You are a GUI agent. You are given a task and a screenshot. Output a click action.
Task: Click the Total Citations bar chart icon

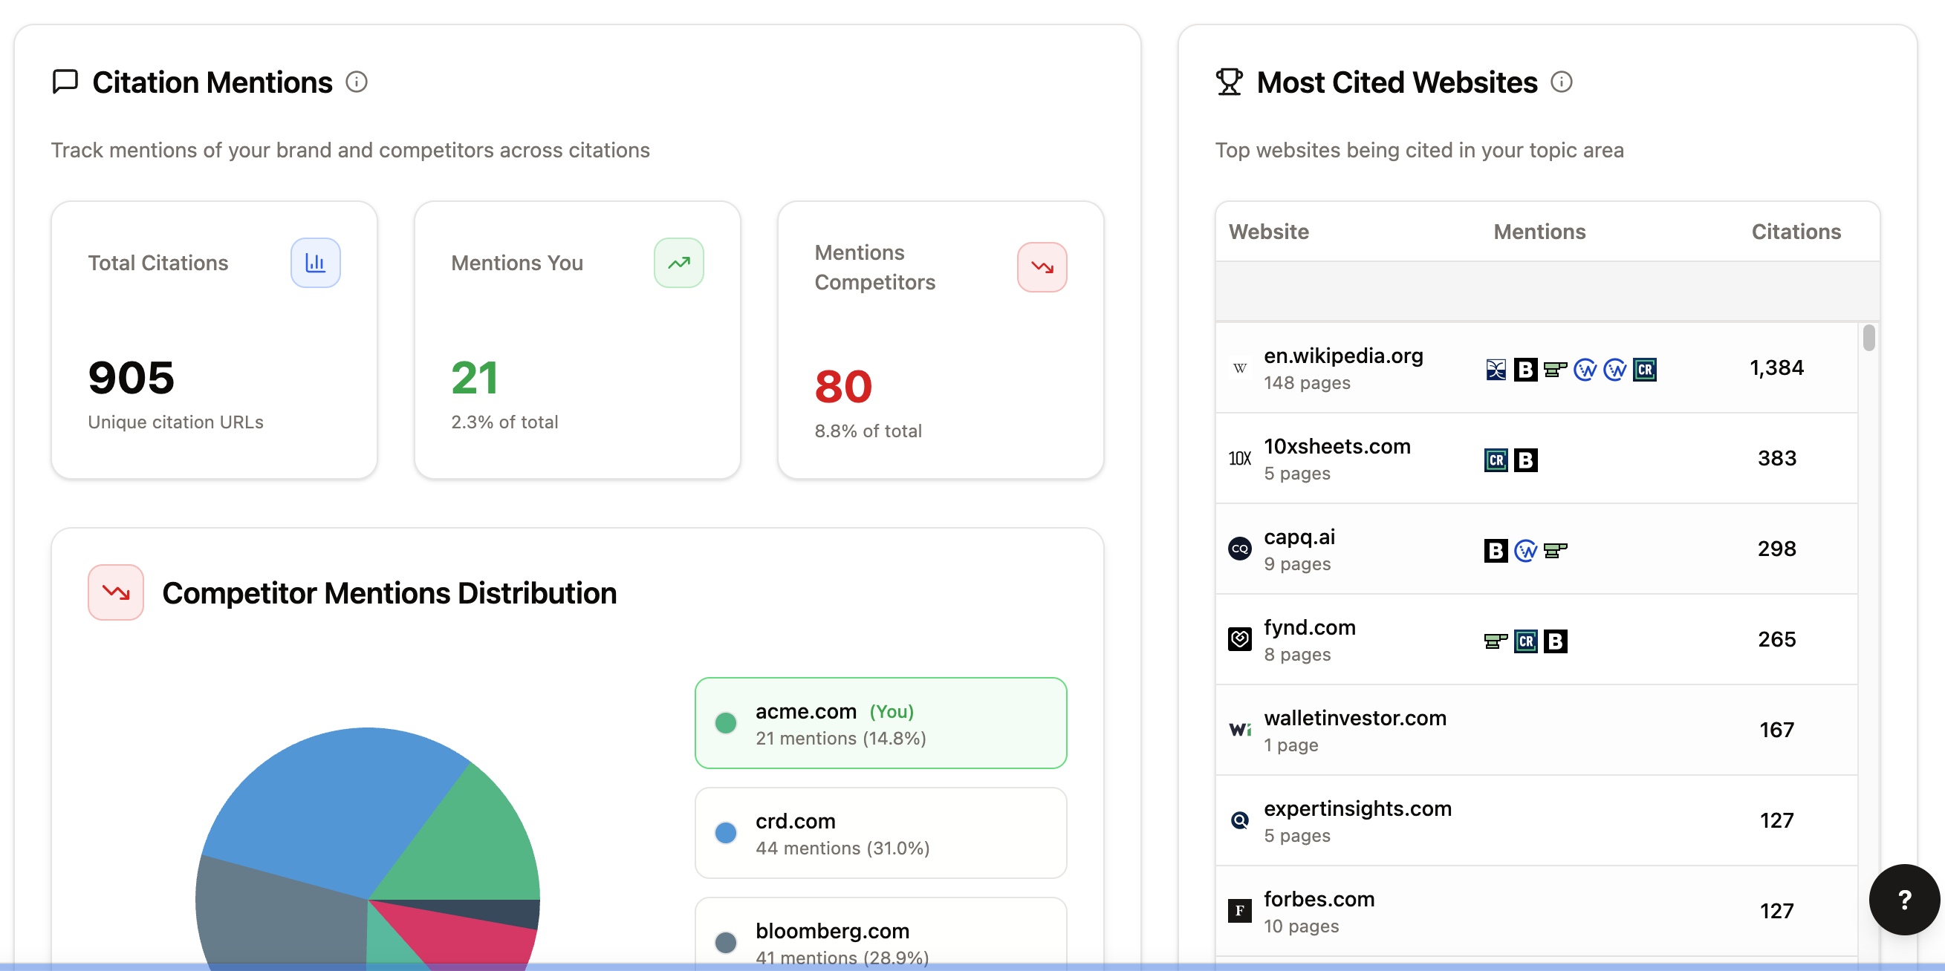click(x=315, y=263)
